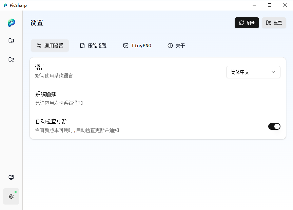Click the chevron on the language selector
This screenshot has height=210, width=293.
coord(273,72)
